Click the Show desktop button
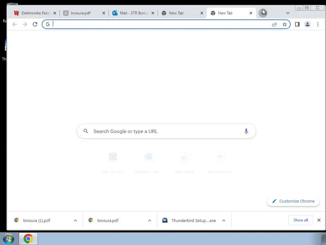 point(324,239)
